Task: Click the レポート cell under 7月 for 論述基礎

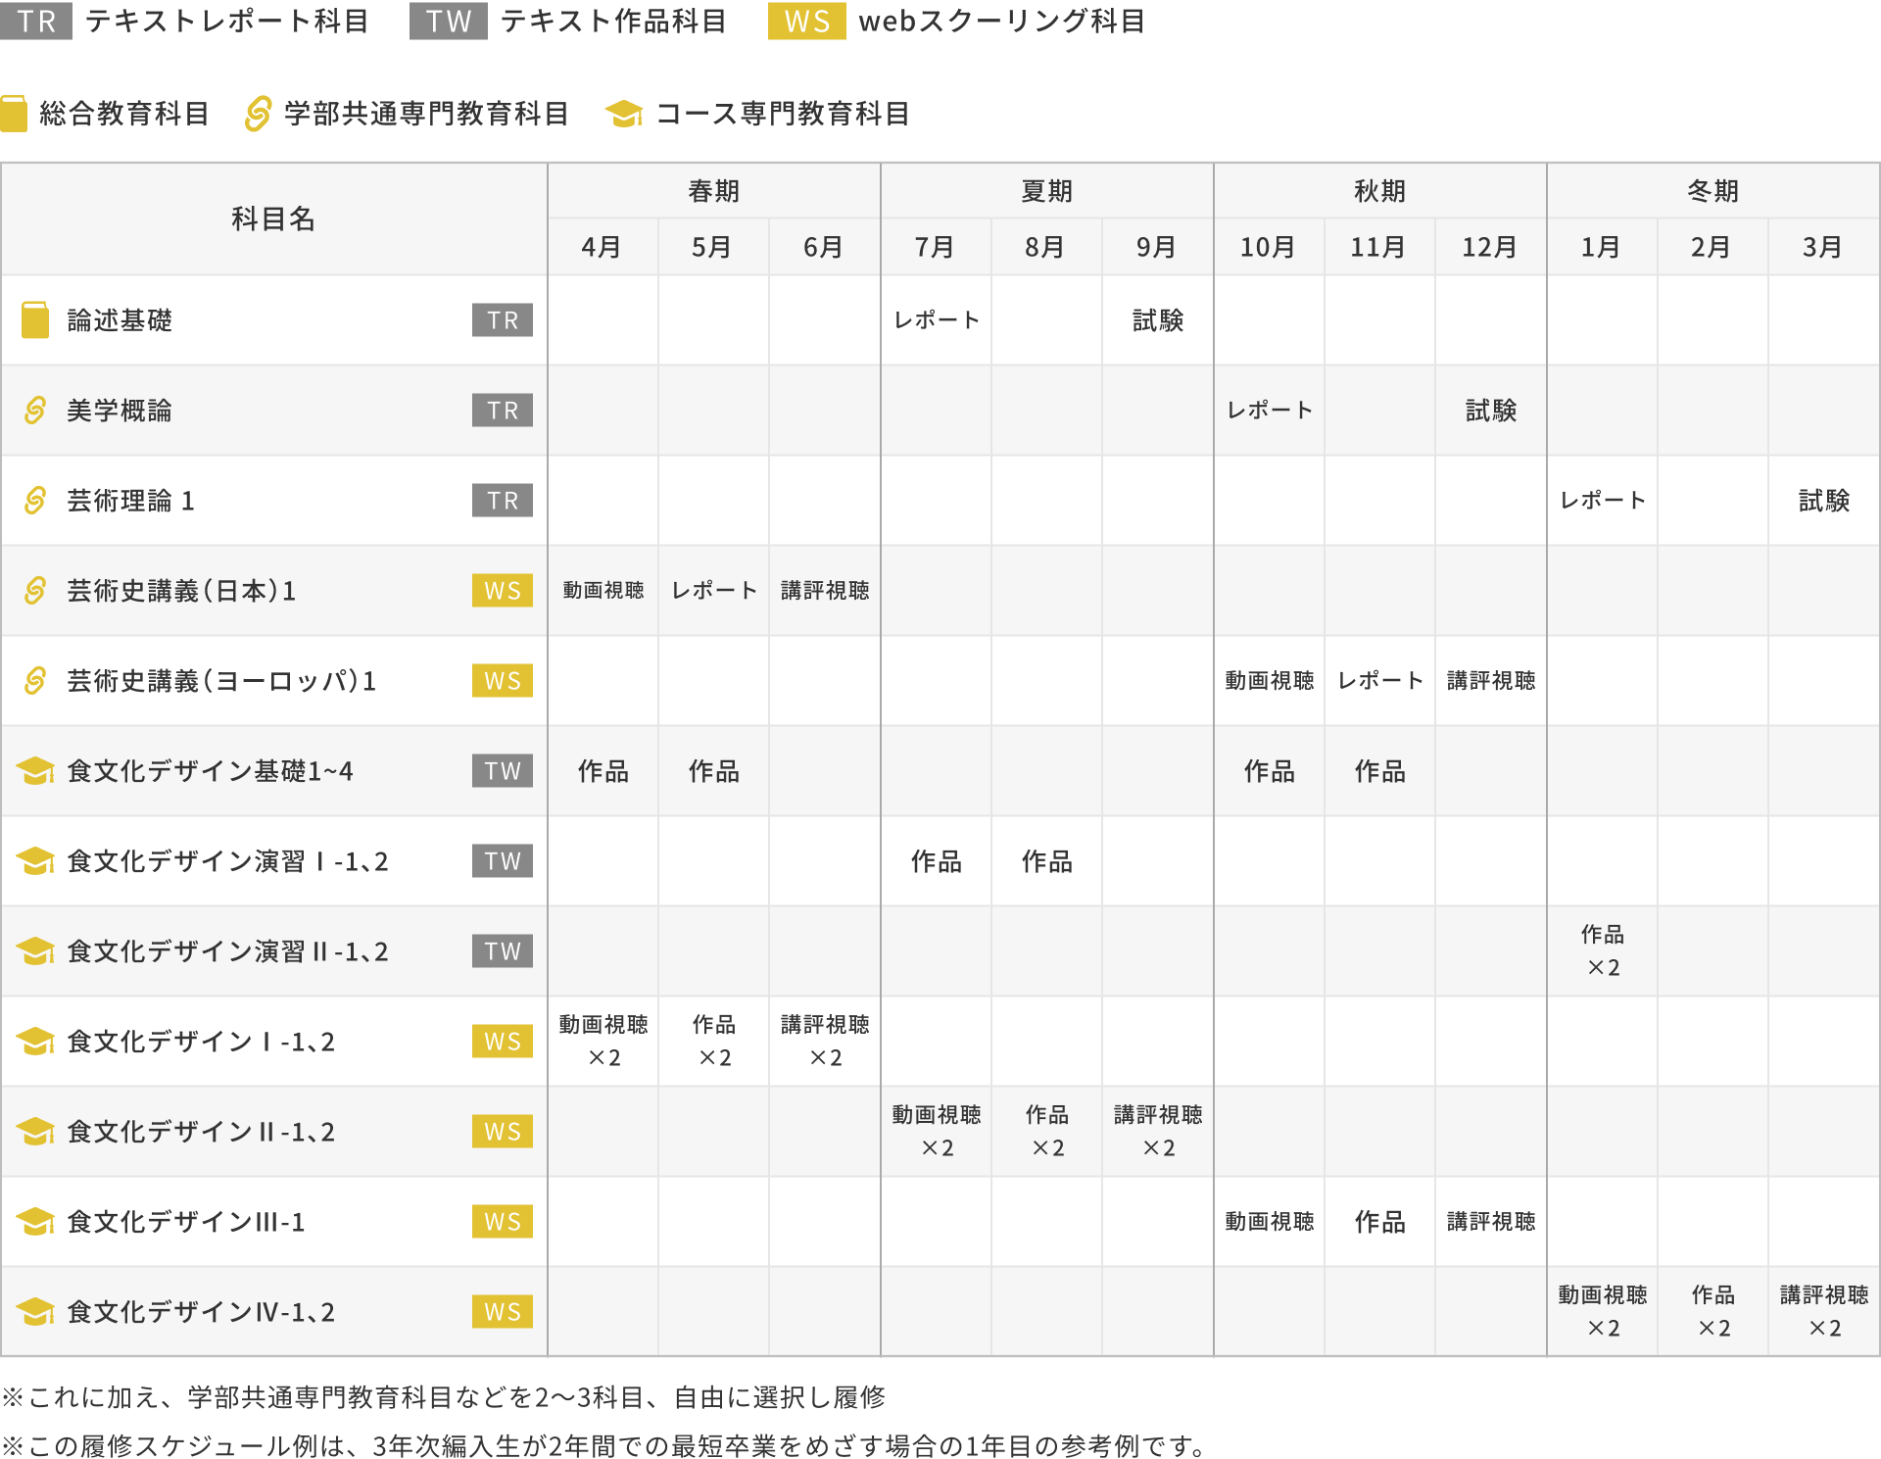Action: [x=935, y=319]
